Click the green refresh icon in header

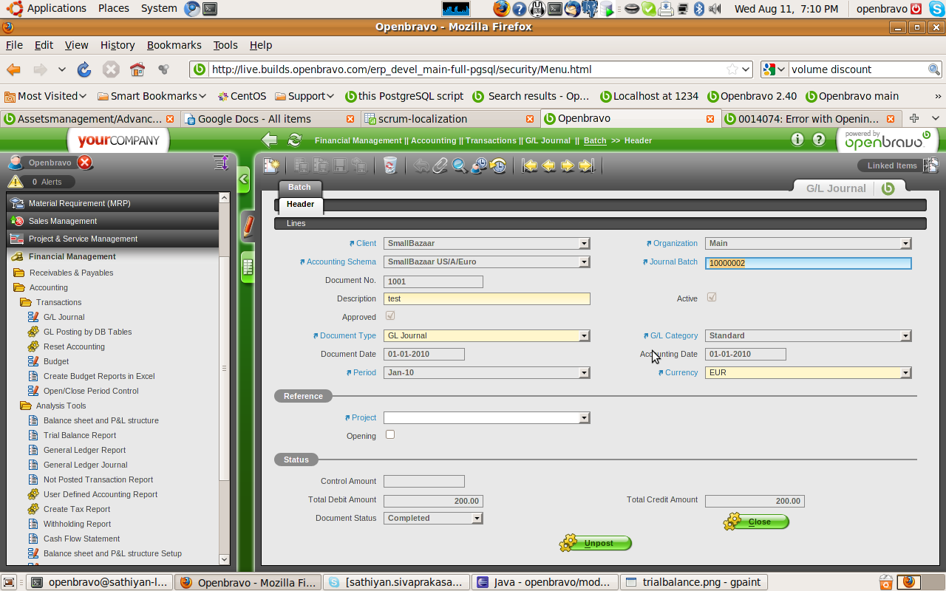(x=294, y=140)
